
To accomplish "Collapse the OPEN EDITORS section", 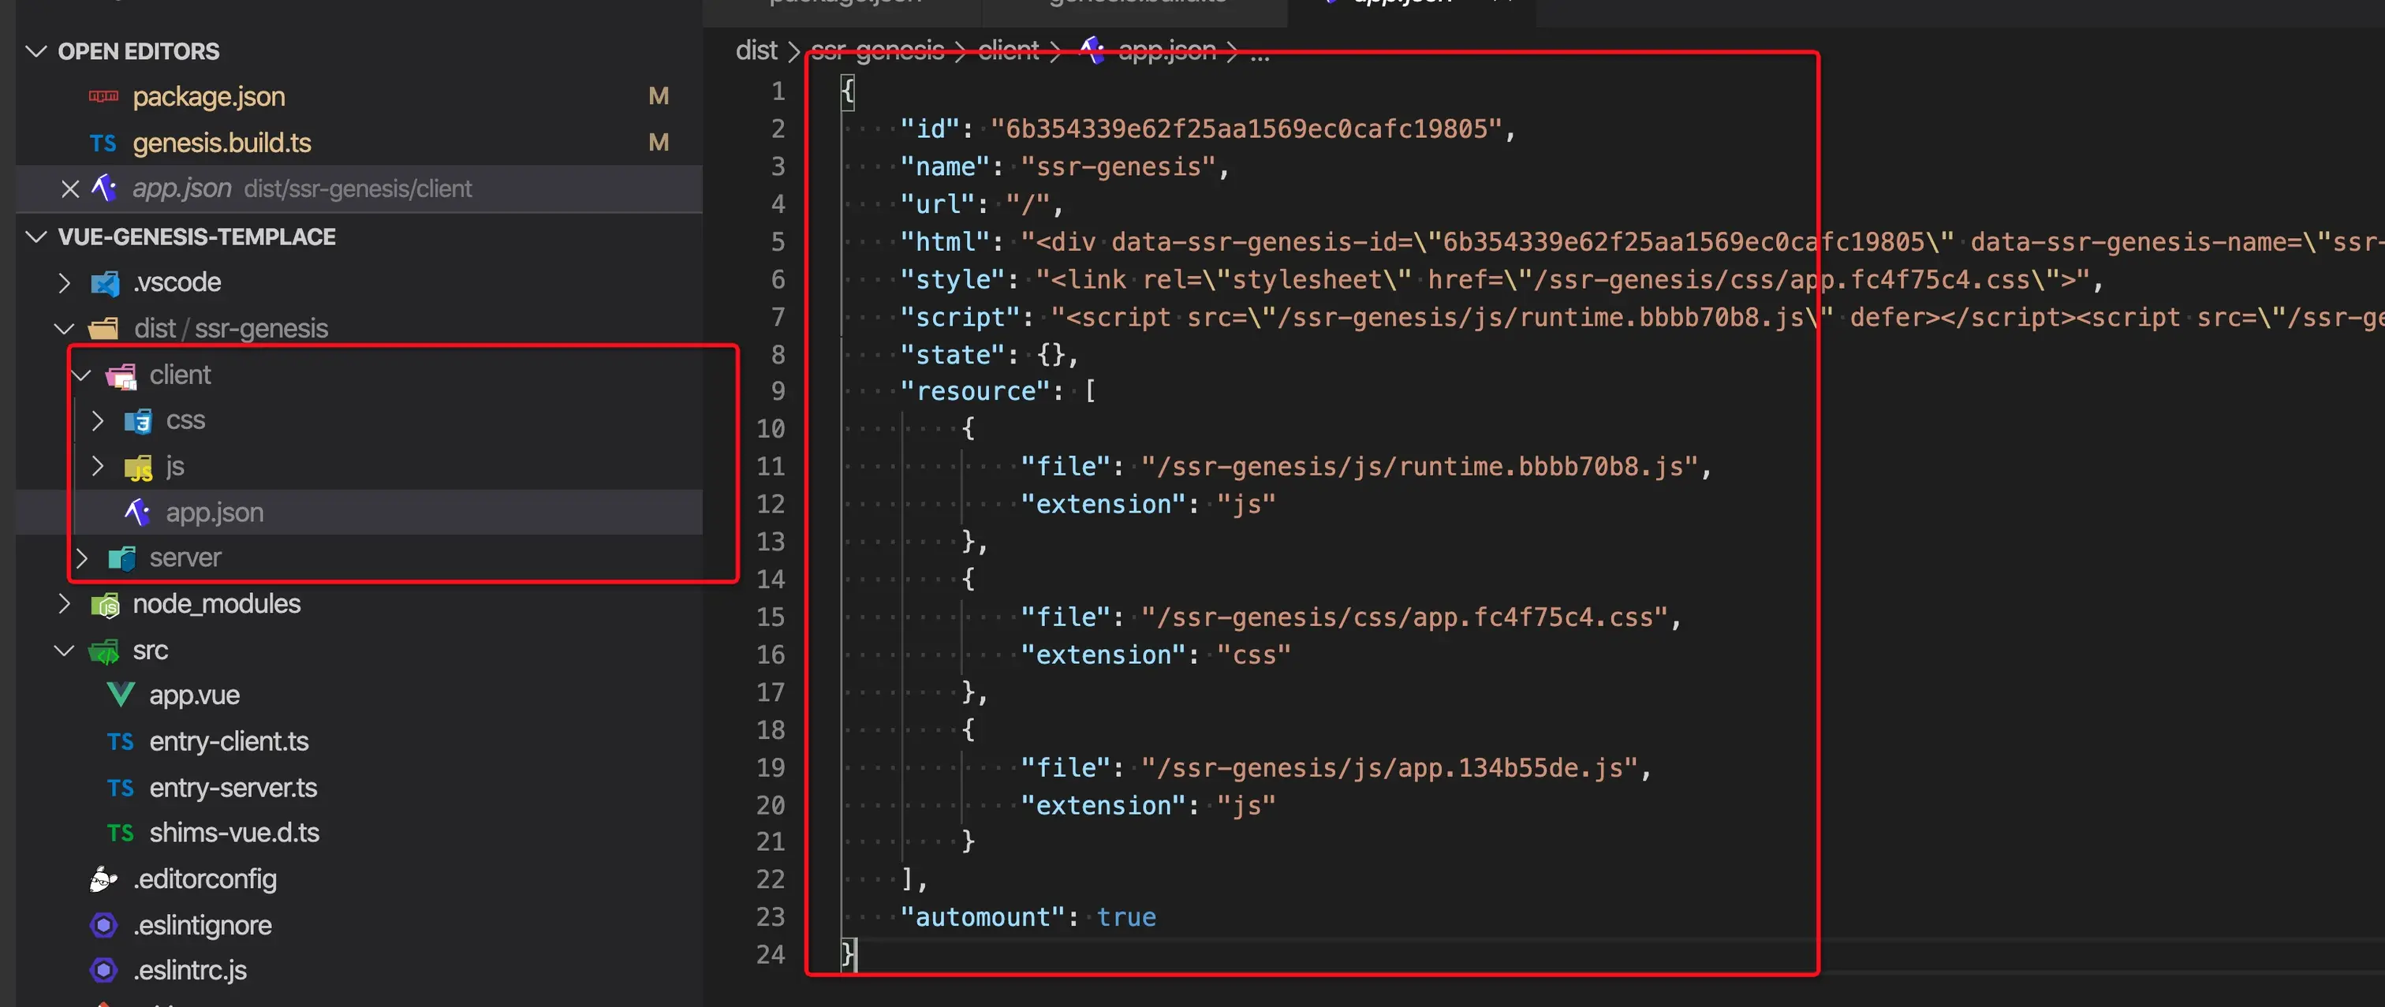I will (36, 51).
